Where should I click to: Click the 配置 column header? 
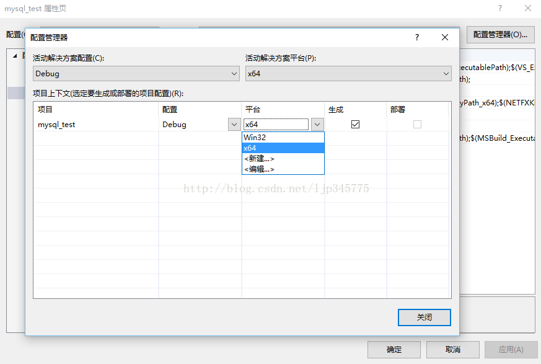[200, 110]
